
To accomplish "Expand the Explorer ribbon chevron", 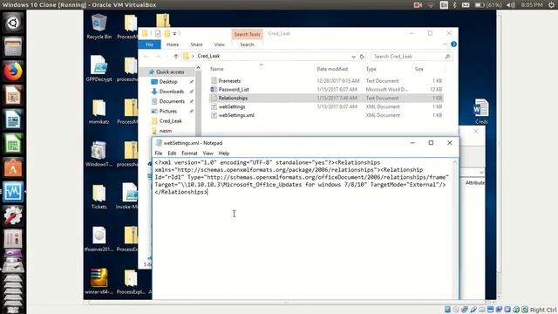I will [445, 44].
